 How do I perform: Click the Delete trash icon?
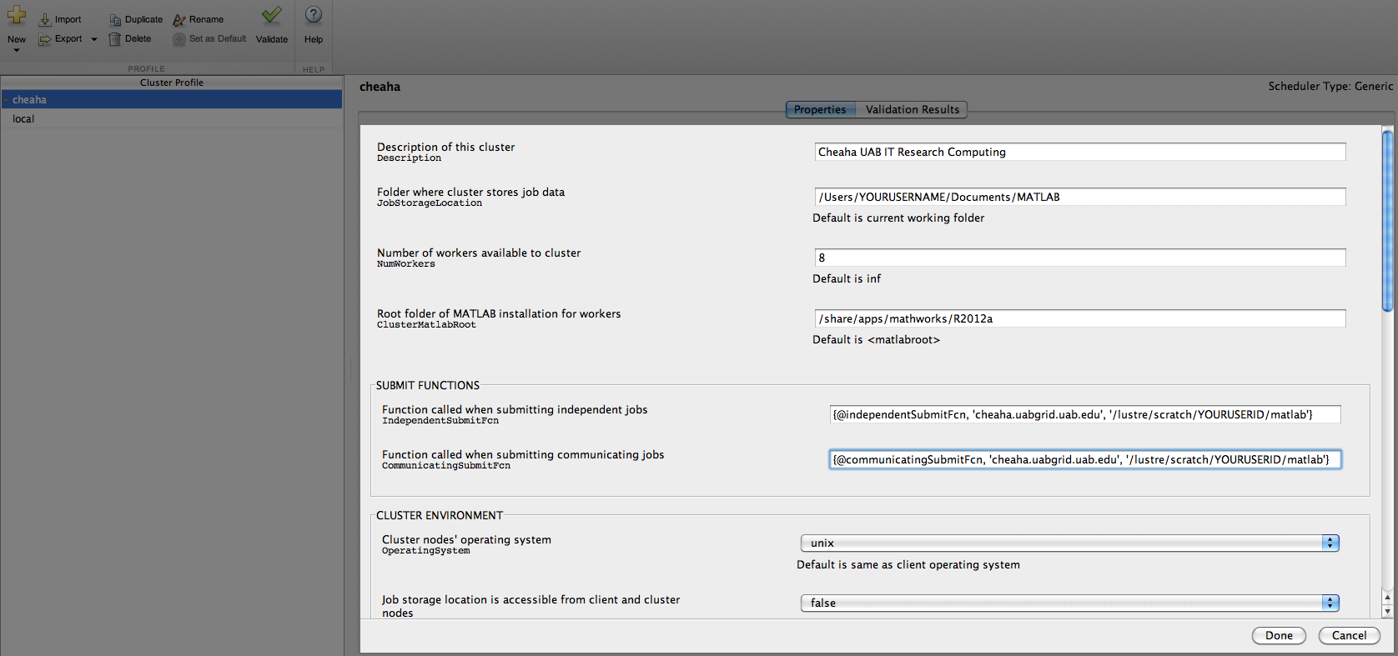click(x=115, y=39)
